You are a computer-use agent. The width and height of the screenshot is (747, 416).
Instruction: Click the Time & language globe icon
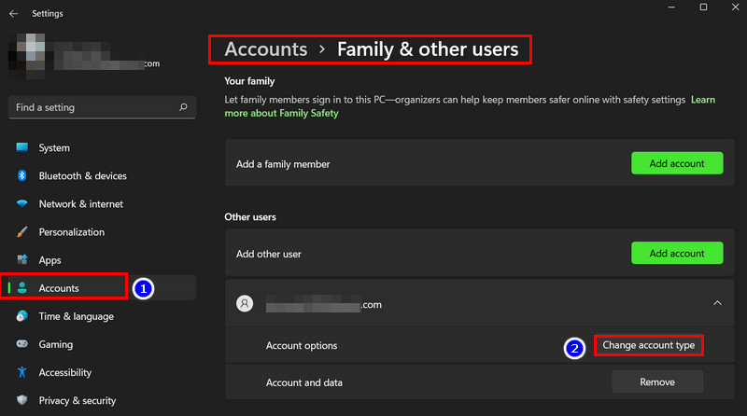(x=21, y=316)
